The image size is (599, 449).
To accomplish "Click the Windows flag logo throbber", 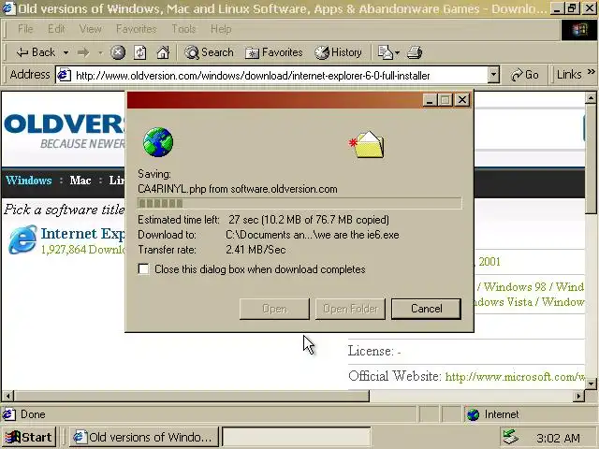I will [x=578, y=29].
